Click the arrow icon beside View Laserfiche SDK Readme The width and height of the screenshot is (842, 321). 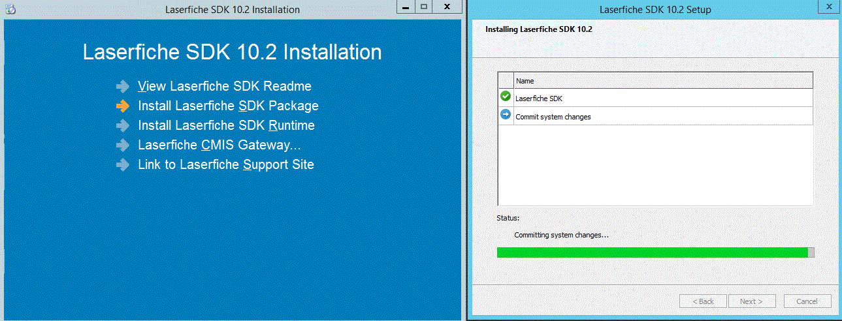pyautogui.click(x=123, y=86)
